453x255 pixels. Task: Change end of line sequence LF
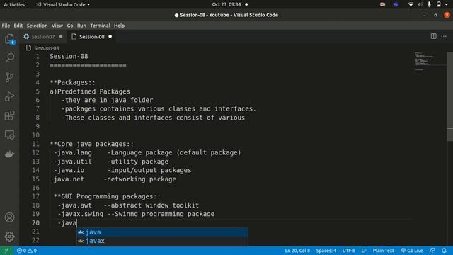(364, 251)
